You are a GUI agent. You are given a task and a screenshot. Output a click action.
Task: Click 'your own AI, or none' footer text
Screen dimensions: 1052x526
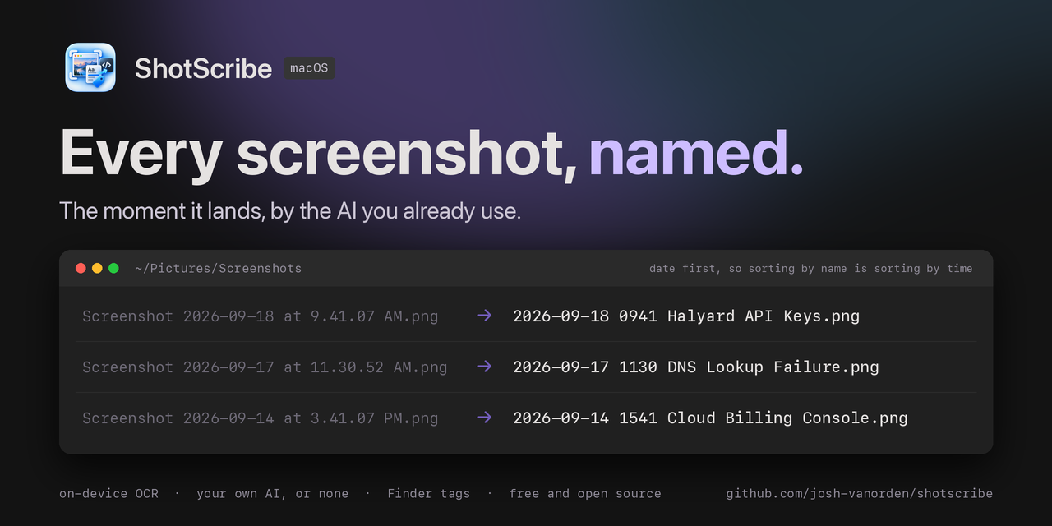point(273,494)
